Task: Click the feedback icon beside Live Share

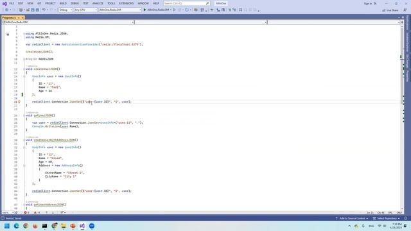Action: pyautogui.click(x=405, y=10)
